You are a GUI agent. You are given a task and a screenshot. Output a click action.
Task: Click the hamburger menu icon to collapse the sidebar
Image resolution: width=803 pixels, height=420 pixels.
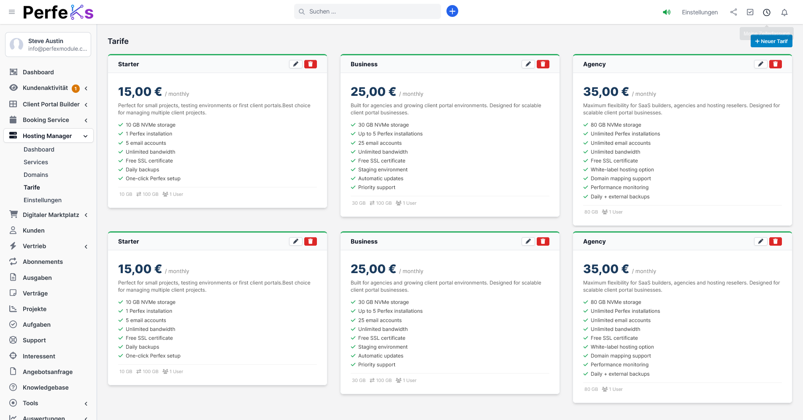[x=12, y=12]
